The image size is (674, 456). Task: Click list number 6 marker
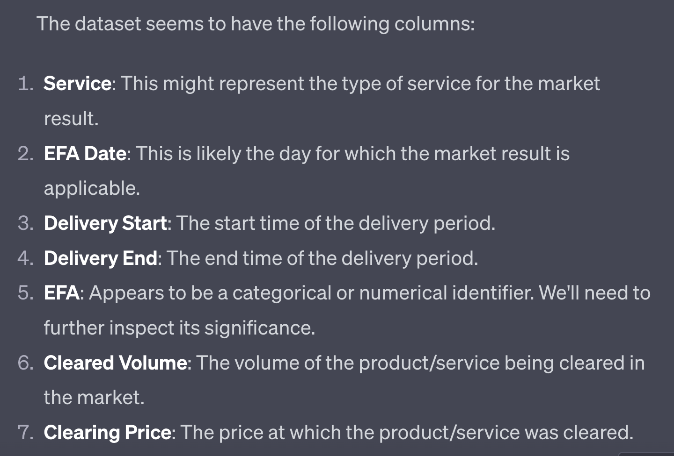coord(25,363)
